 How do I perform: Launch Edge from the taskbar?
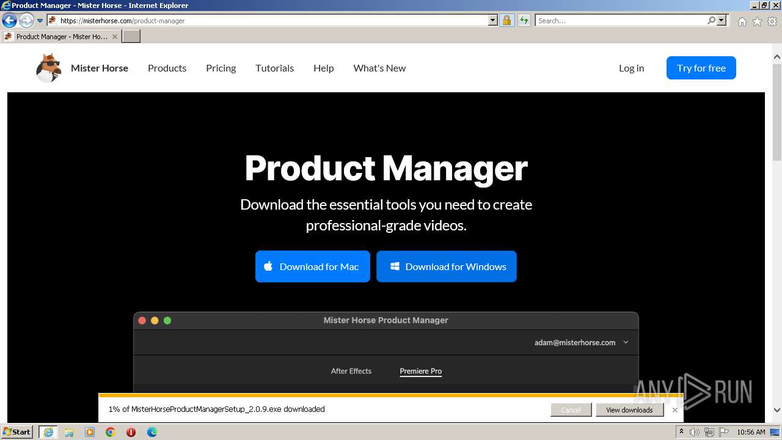(152, 432)
